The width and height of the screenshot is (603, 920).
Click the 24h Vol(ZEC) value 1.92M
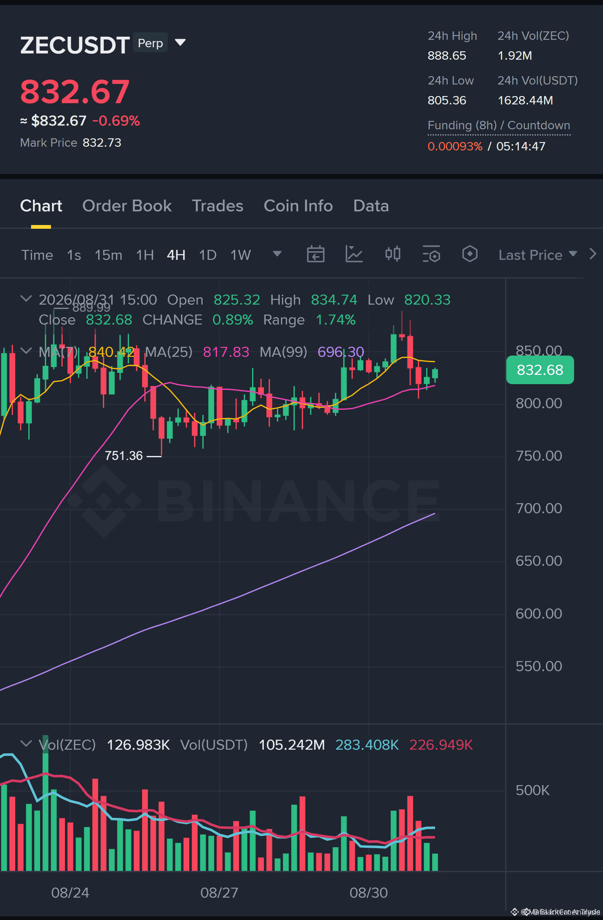point(515,56)
